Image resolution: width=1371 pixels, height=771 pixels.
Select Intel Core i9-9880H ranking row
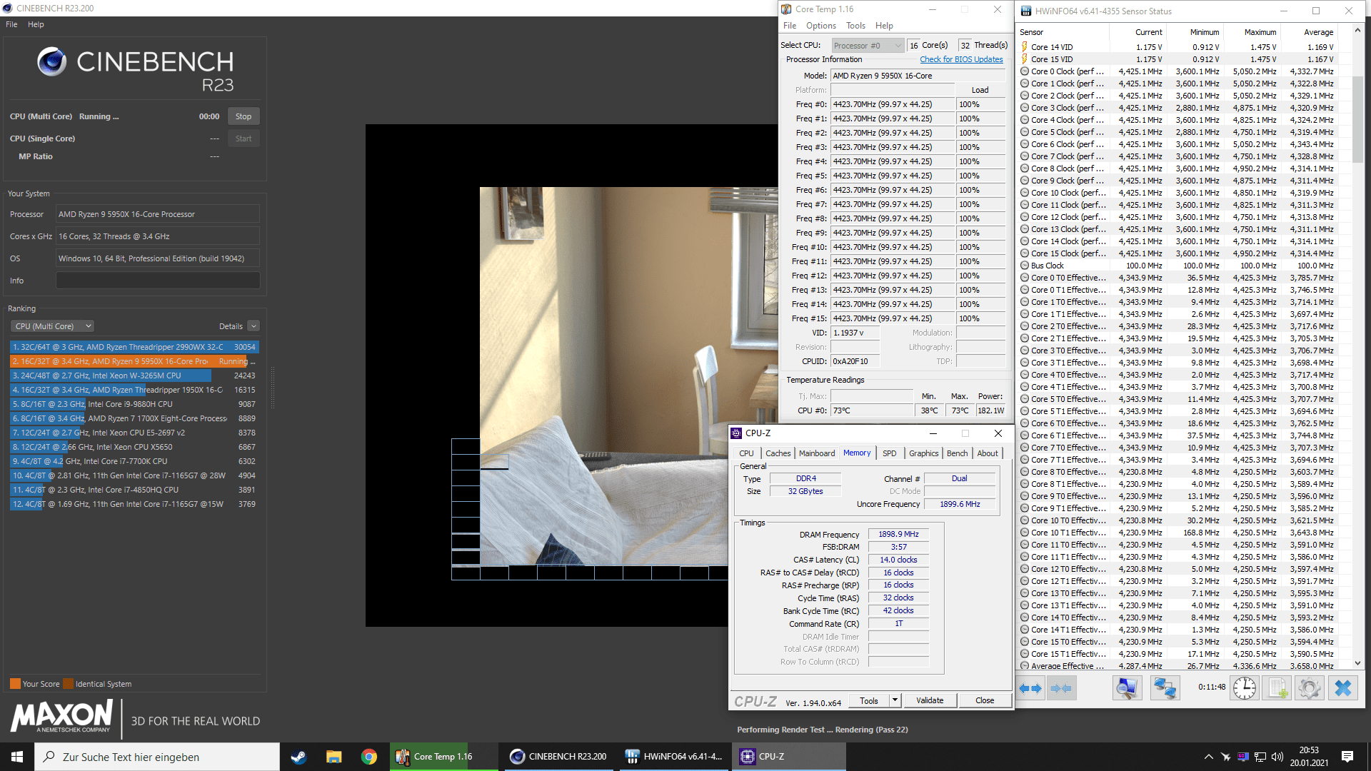click(134, 404)
